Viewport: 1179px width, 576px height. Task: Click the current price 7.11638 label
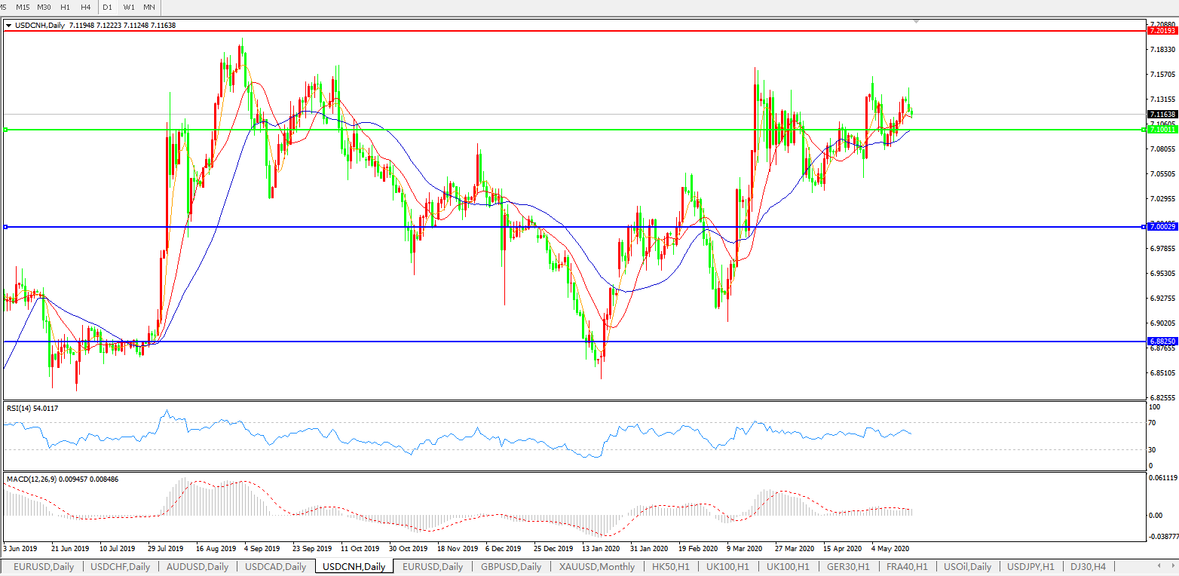[1161, 115]
